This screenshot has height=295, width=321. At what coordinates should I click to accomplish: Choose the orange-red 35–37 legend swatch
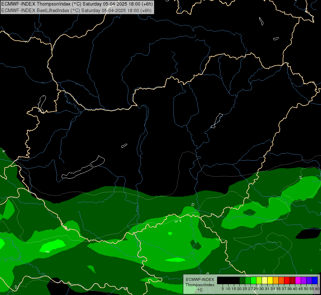[x=281, y=280]
